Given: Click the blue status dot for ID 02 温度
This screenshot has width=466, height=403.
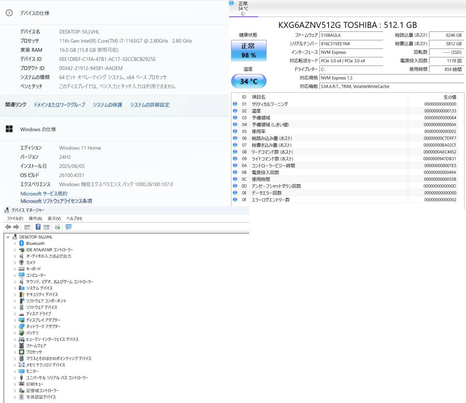Looking at the screenshot, I should pos(235,111).
